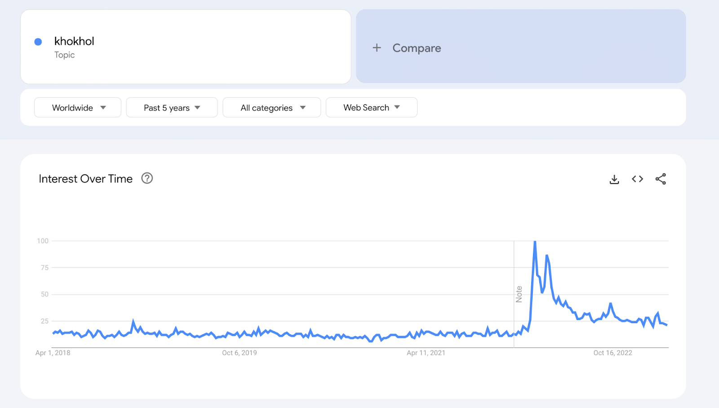Viewport: 719px width, 408px height.
Task: Expand the Past 5 years dropdown
Action: [172, 108]
